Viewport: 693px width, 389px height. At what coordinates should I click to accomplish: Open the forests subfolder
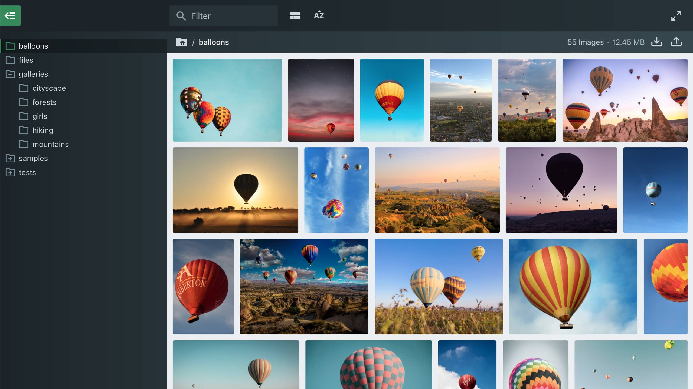pyautogui.click(x=44, y=102)
